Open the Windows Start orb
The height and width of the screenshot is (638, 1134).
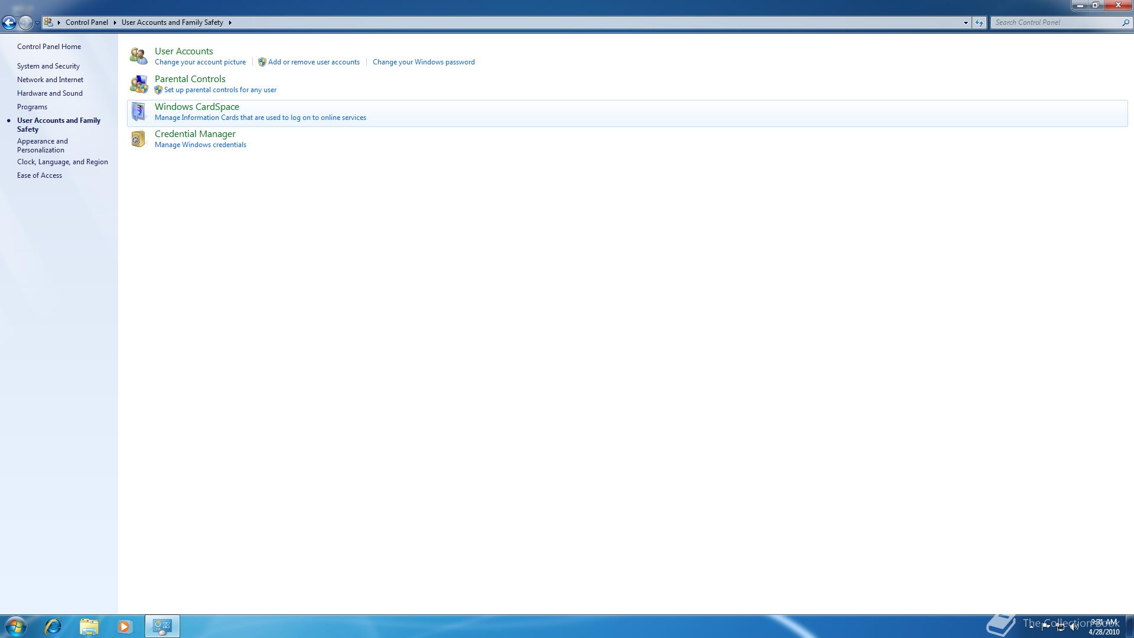click(16, 626)
